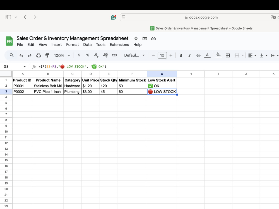Expand Safari sidebar options chevron

[x=16, y=17]
